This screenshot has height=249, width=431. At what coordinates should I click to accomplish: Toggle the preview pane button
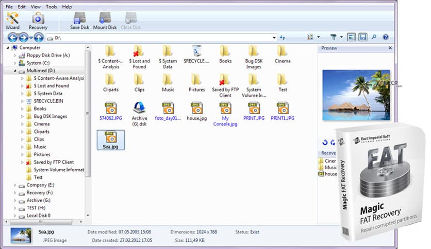pyautogui.click(x=352, y=38)
